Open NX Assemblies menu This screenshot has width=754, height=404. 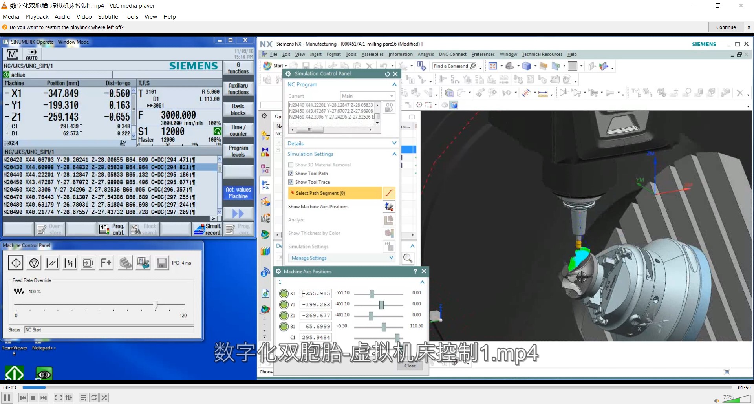(372, 54)
